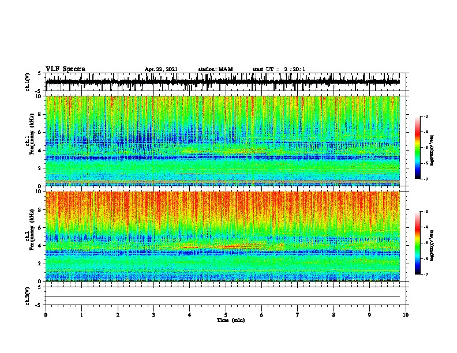Click the "Time (min)" axis title
Viewport: 457px width, 353px height.
(x=231, y=320)
